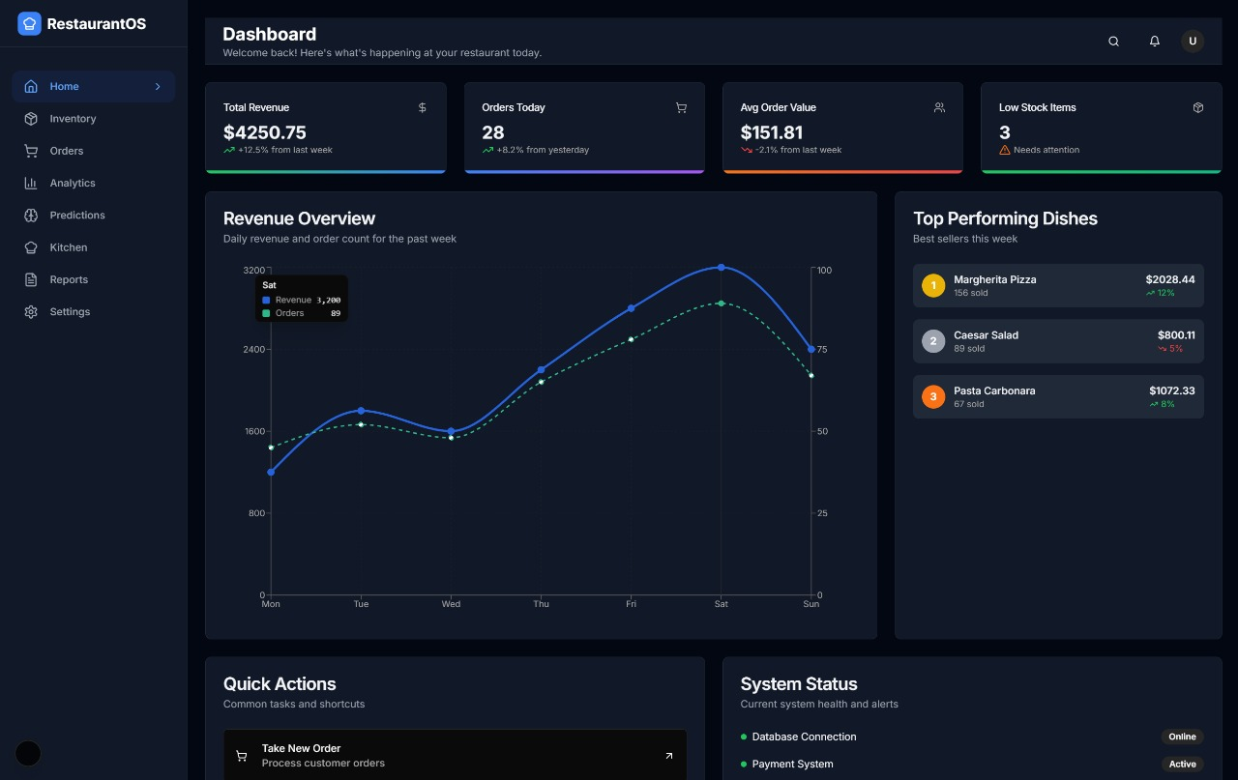
Task: Click the Sat revenue point on chart
Action: coord(721,268)
